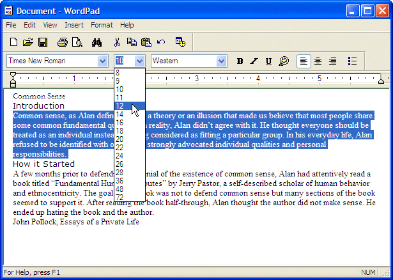Choose font size 11 from list
393x280 pixels.
coord(130,98)
